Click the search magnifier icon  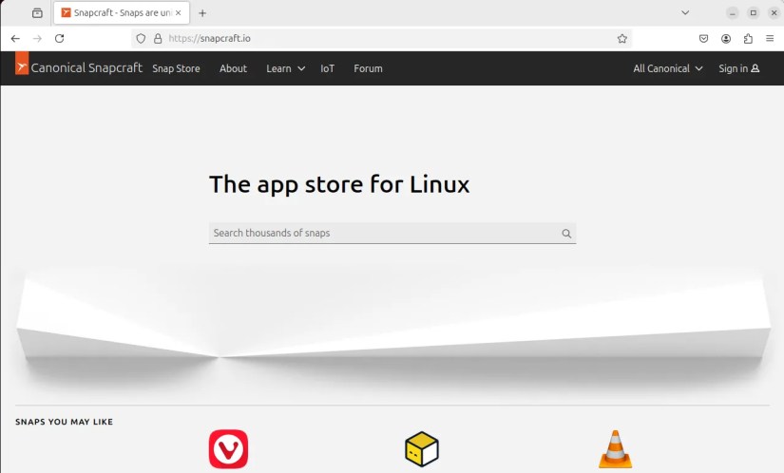pos(566,234)
